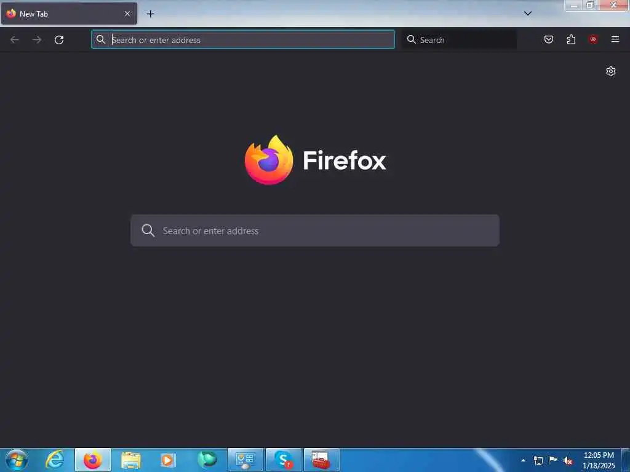Launch Internet Explorer from the taskbar
This screenshot has width=630, height=472.
55,460
